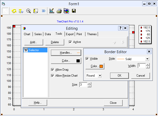158x116 pixels.
Task: Click the move chart toolbar icon
Action: (21, 11)
